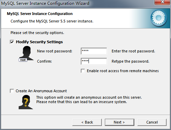This screenshot has width=171, height=130.
Task: Click Enable root access label text
Action: [123, 71]
